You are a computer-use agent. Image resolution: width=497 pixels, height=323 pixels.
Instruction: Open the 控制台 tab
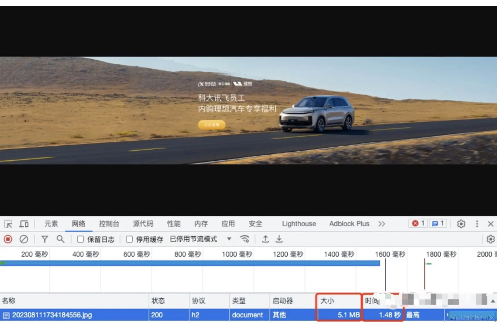pyautogui.click(x=109, y=224)
